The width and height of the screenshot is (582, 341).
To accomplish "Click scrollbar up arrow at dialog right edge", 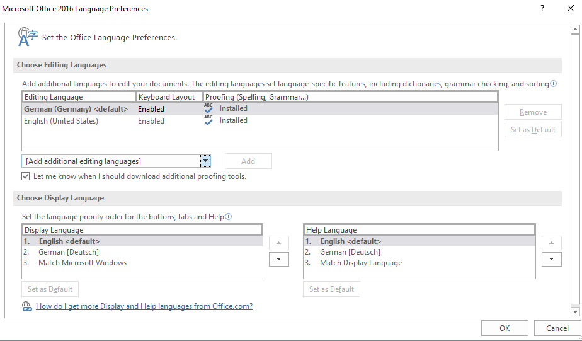I will tap(575, 30).
